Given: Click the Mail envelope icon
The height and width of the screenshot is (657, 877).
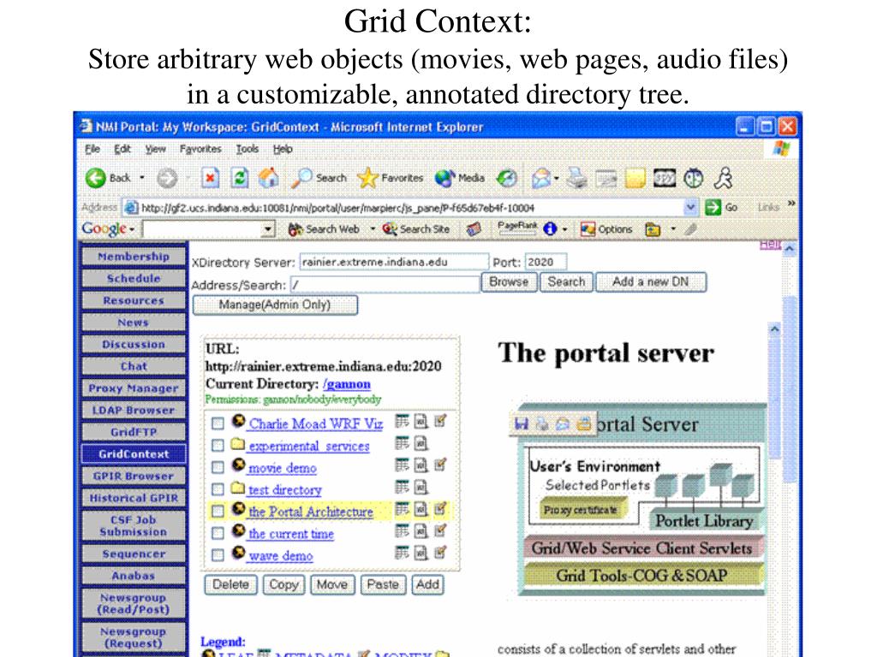Looking at the screenshot, I should [541, 178].
